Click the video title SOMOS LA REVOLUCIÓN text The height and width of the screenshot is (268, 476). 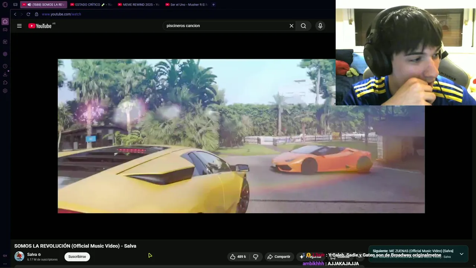tap(75, 246)
